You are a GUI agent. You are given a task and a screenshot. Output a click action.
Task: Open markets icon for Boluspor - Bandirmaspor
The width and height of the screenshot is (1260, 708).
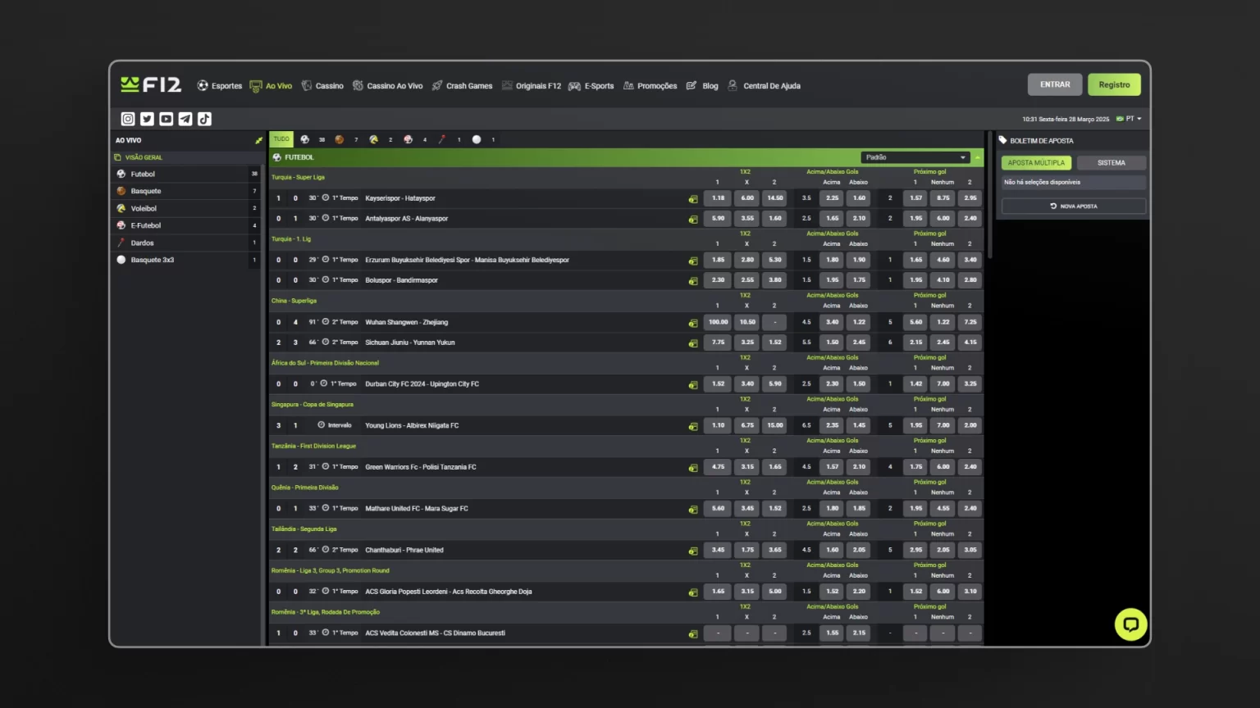pyautogui.click(x=693, y=281)
